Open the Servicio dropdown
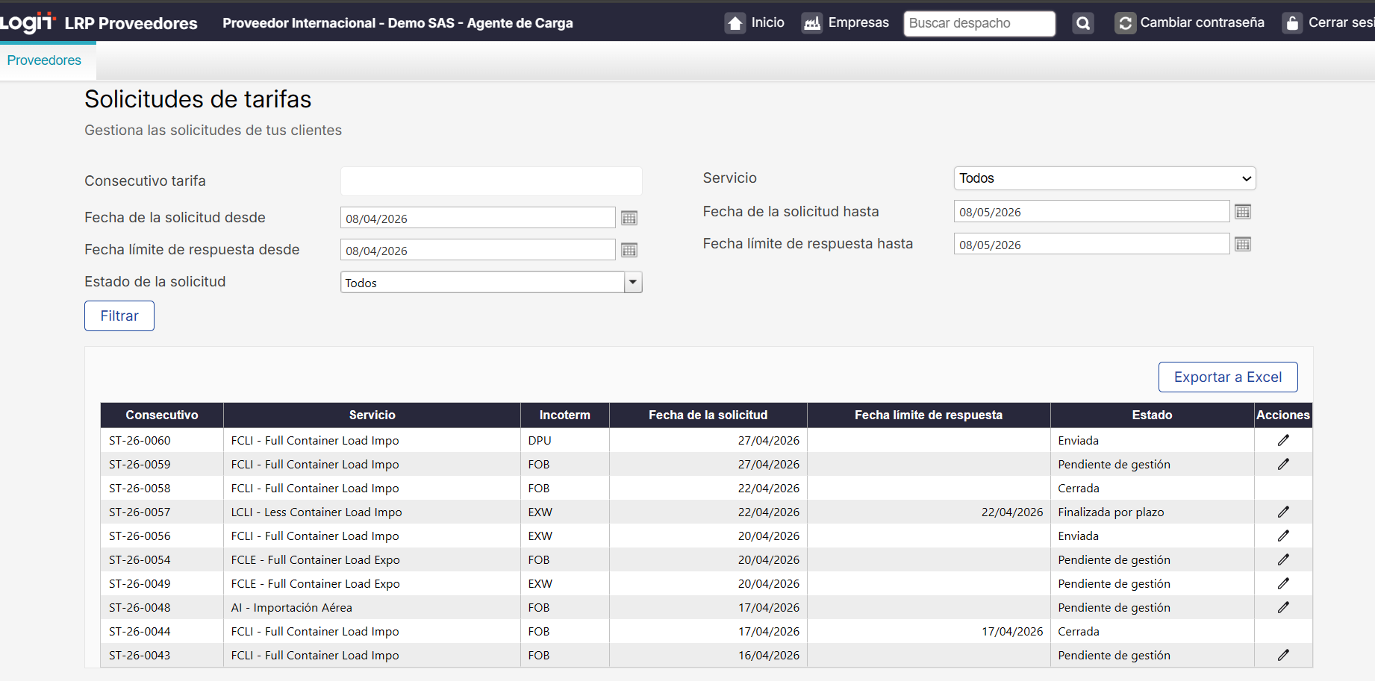The width and height of the screenshot is (1375, 681). 1105,178
